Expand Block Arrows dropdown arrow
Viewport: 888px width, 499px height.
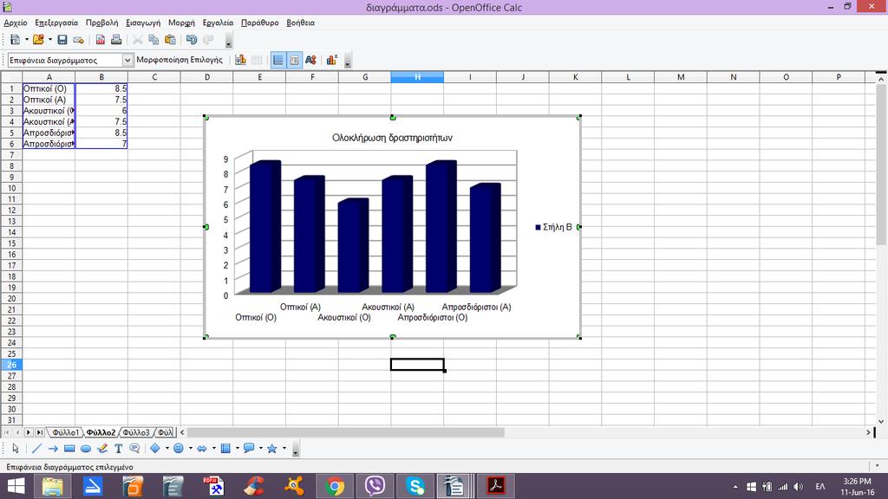coord(213,449)
